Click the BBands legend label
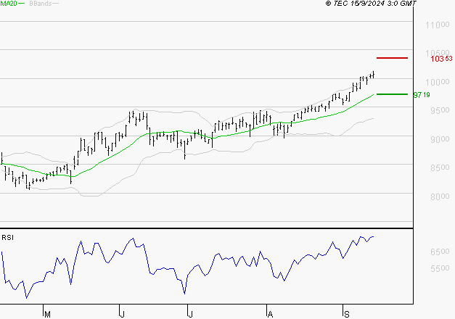The height and width of the screenshot is (319, 455). click(x=41, y=4)
